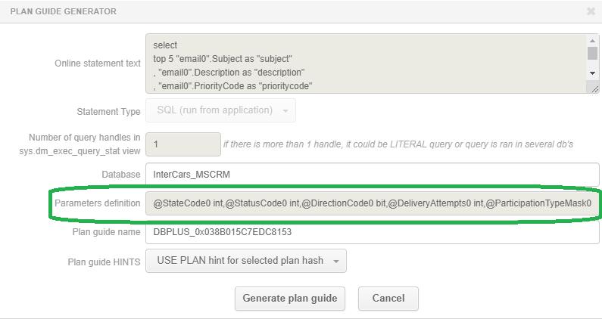Image resolution: width=602 pixels, height=319 pixels.
Task: Click the statement text scroll down arrow
Action: 592,73
